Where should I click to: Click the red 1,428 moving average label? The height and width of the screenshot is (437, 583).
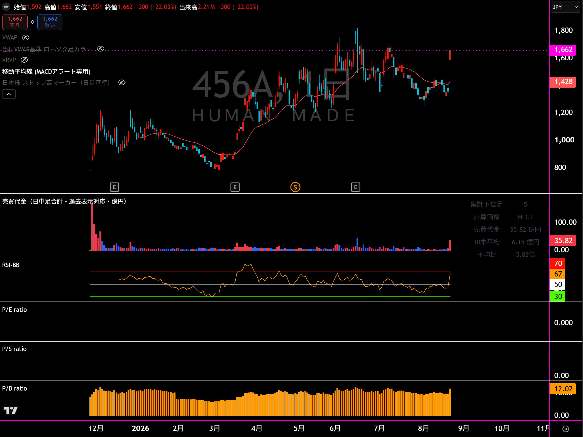click(x=563, y=82)
